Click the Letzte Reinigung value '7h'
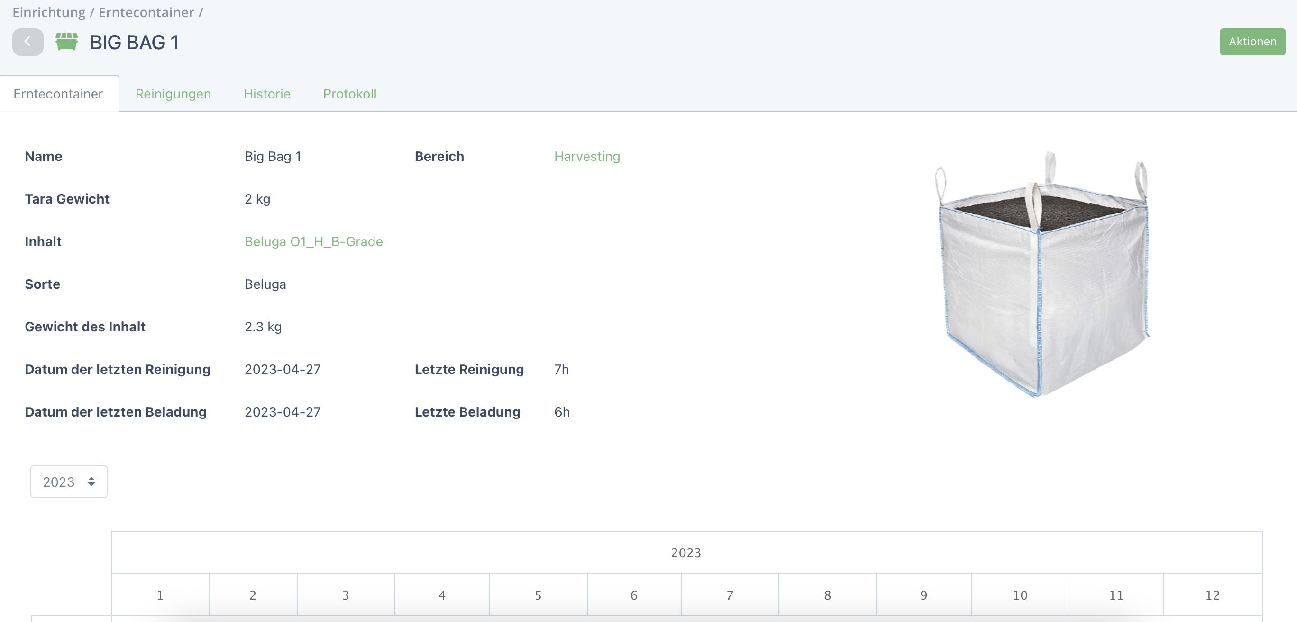1297x622 pixels. pos(561,370)
